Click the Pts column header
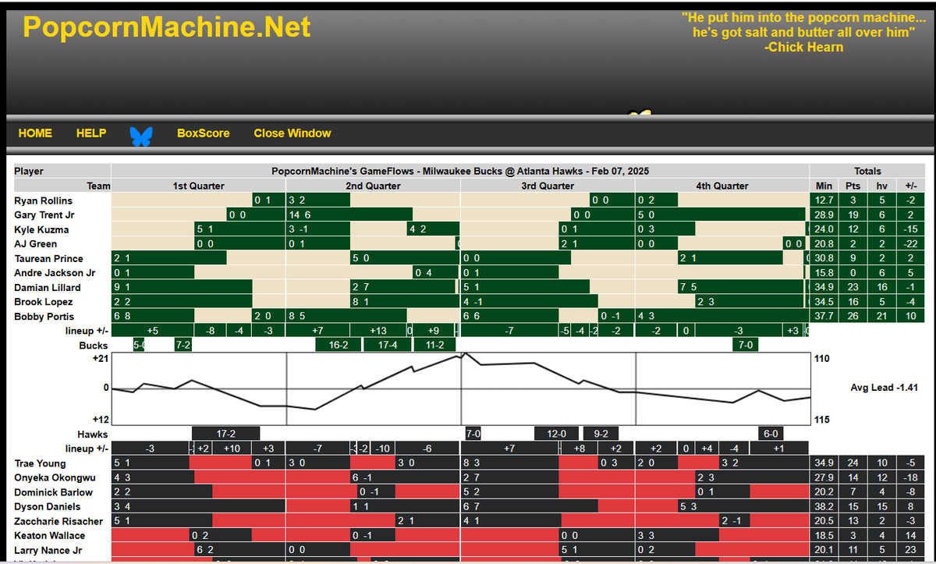 853,186
